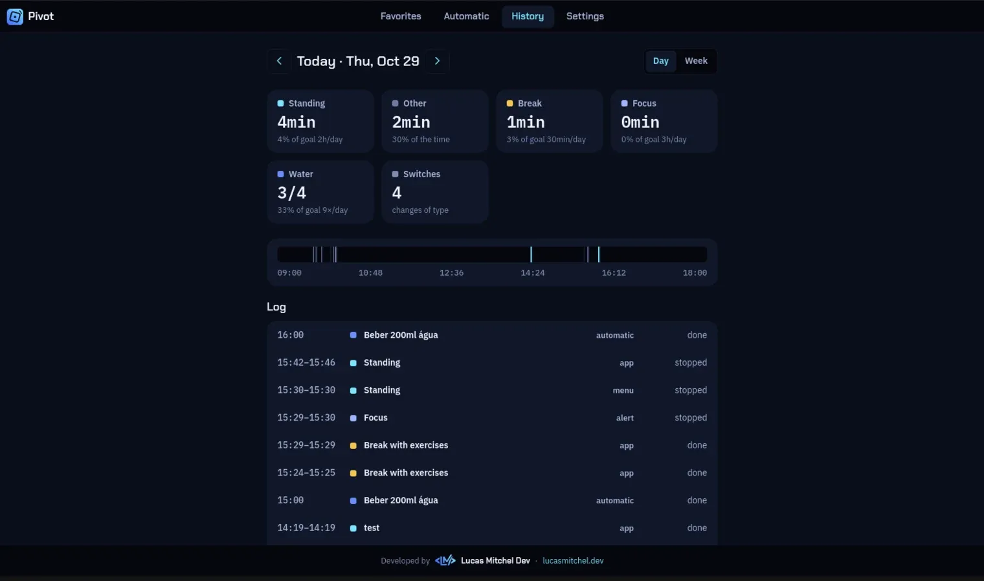
Task: Click the Lucas Mitchel Dev footer name
Action: coord(495,561)
